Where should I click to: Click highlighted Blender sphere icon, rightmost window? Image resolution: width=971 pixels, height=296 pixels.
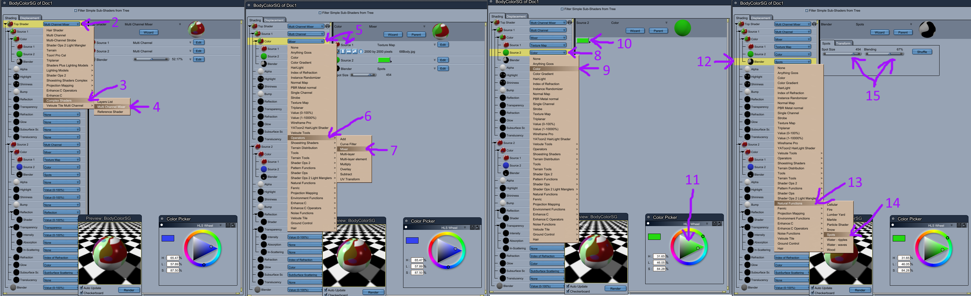(751, 62)
